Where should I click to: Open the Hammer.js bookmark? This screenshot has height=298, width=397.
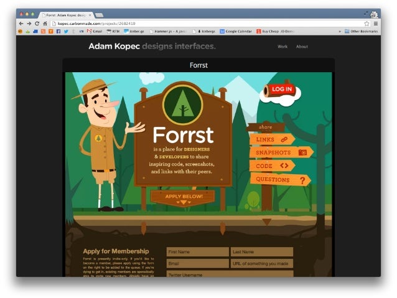[x=168, y=31]
